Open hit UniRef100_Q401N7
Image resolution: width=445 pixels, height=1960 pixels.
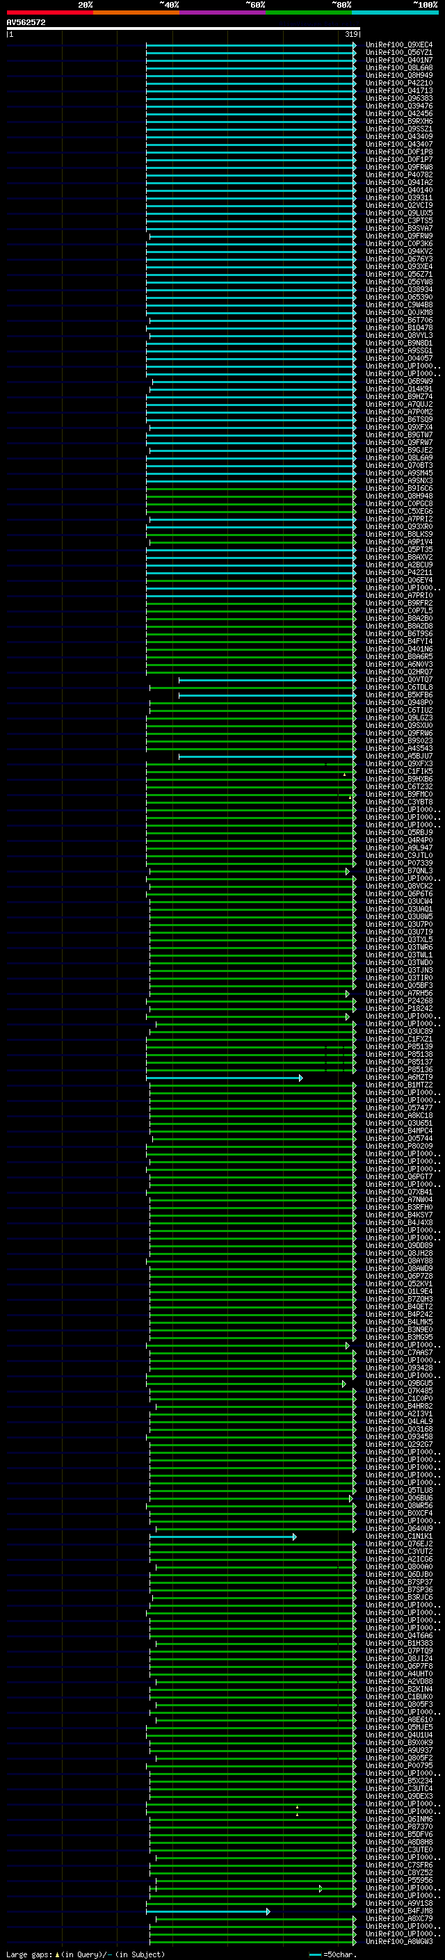(399, 60)
